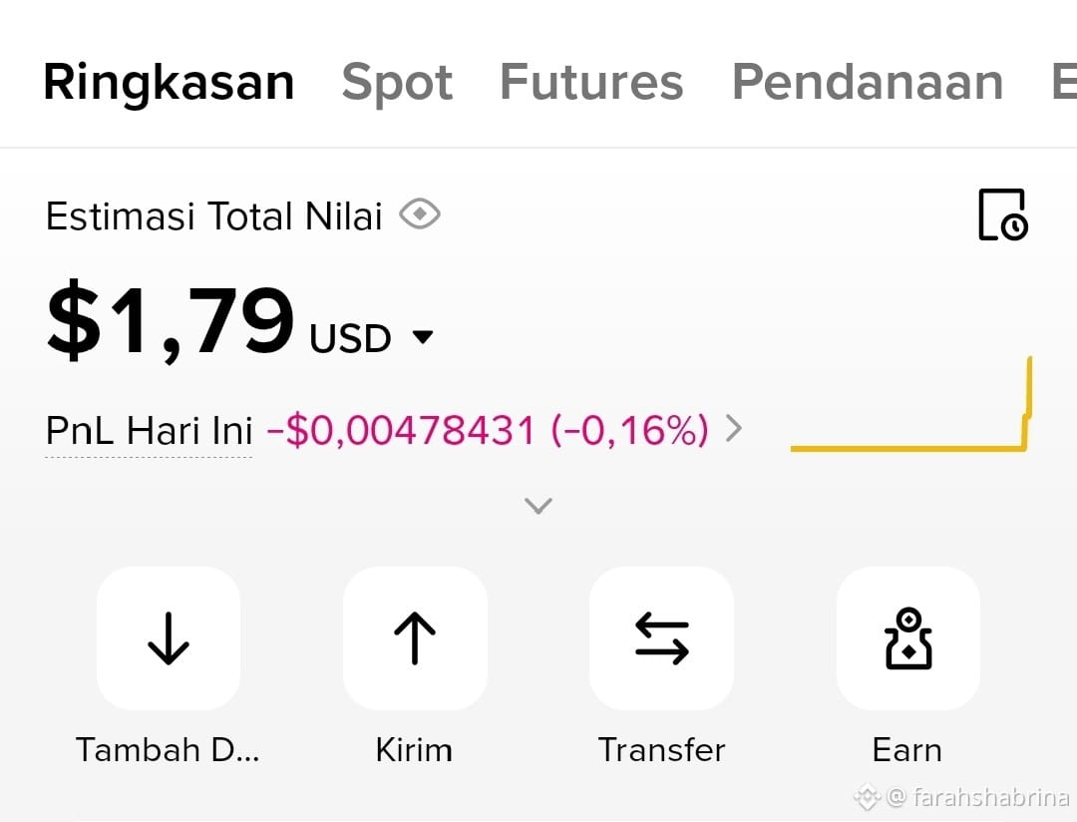
Task: Select the Ringkasan tab
Action: click(x=169, y=83)
